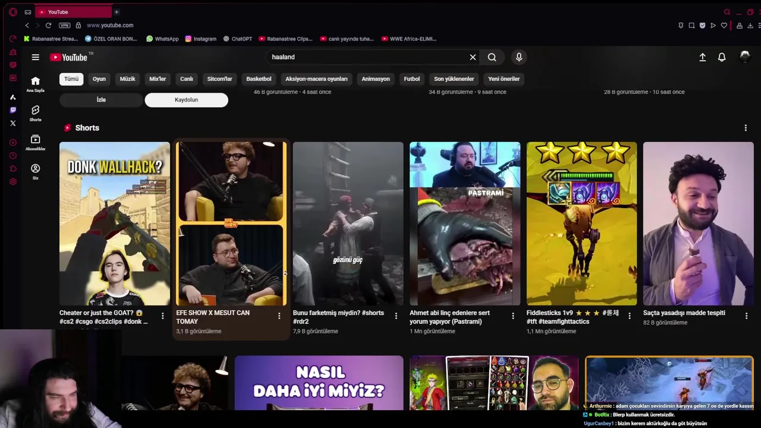Select the Canlı filter chip

coord(187,79)
